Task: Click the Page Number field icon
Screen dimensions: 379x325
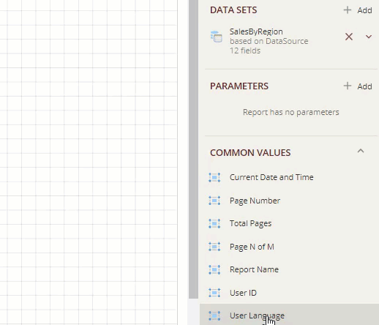Action: click(x=214, y=201)
